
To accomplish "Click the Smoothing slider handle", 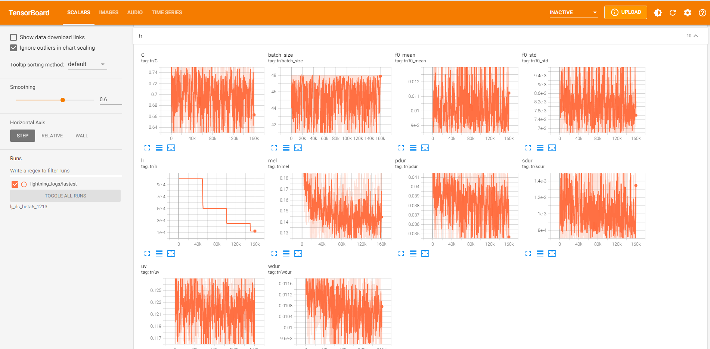I will pos(63,100).
